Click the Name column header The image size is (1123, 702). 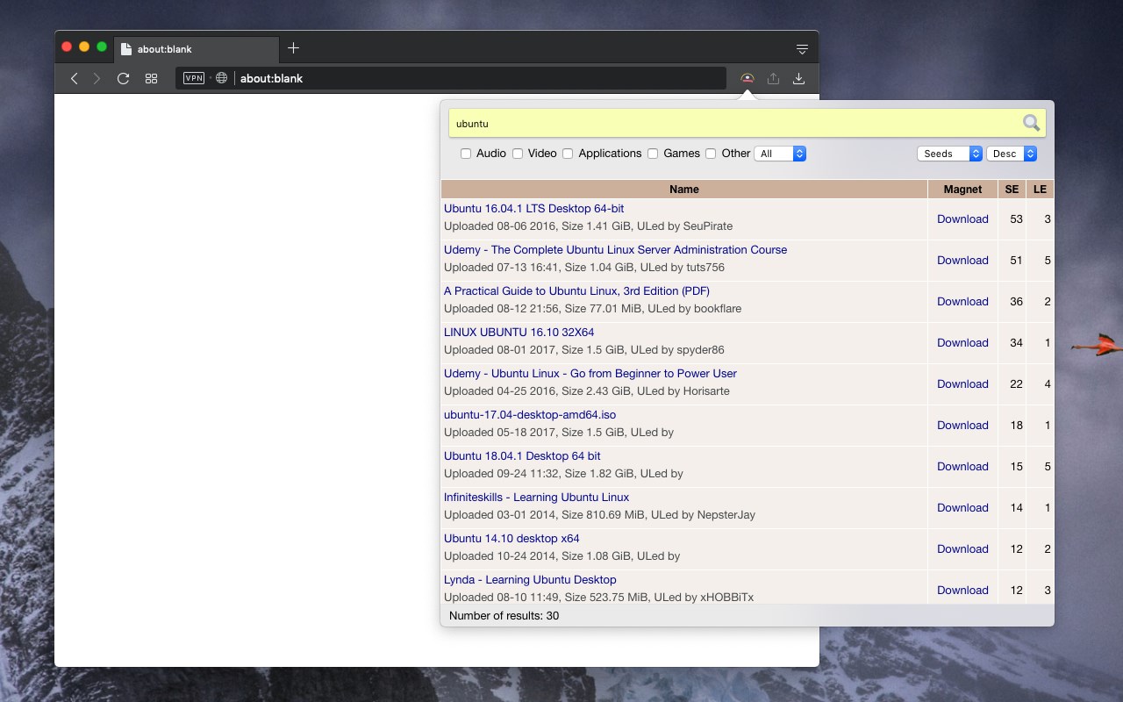coord(684,190)
